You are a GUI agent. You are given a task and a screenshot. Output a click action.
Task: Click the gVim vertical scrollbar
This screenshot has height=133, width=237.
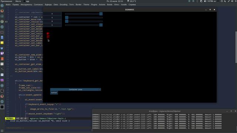pyautogui.click(x=236, y=47)
